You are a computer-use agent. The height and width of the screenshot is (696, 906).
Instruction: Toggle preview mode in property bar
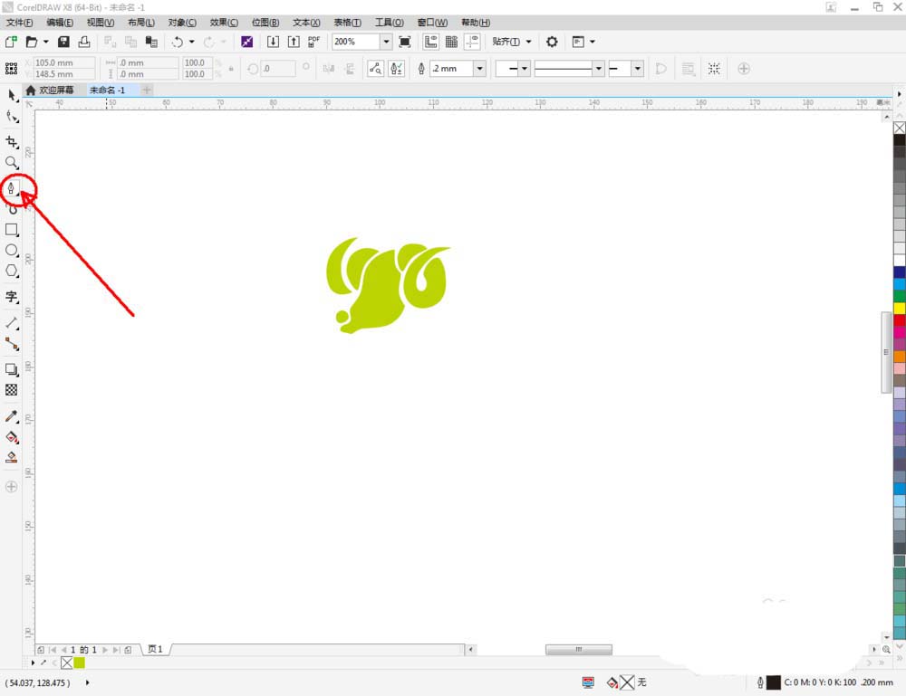(376, 69)
